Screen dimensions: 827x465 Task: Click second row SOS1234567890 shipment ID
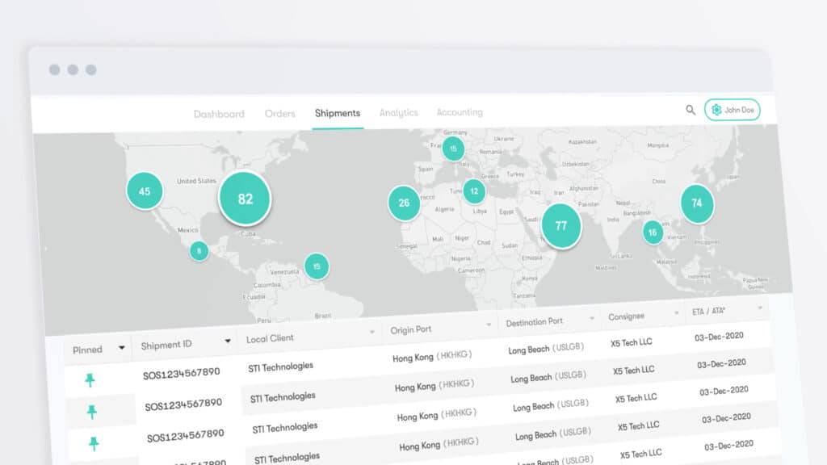tap(183, 404)
